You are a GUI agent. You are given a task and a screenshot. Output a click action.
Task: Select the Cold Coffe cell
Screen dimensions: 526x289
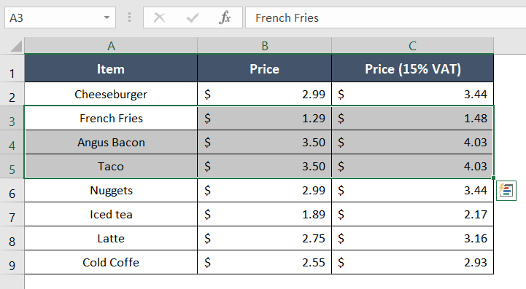111,263
